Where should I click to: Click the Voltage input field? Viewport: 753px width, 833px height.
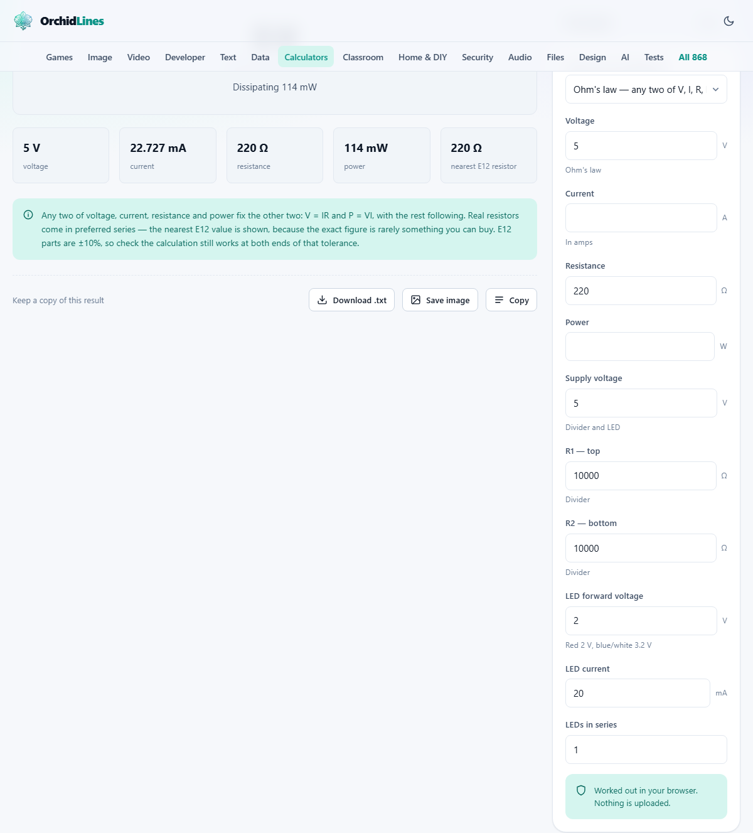641,146
